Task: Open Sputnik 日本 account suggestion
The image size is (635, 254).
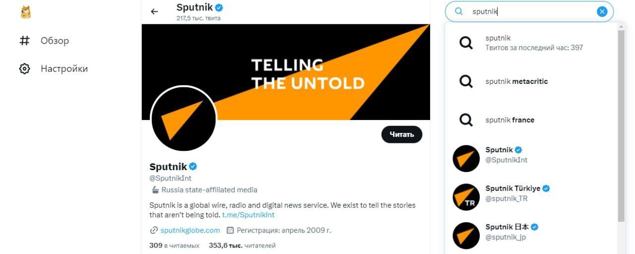Action: point(531,236)
